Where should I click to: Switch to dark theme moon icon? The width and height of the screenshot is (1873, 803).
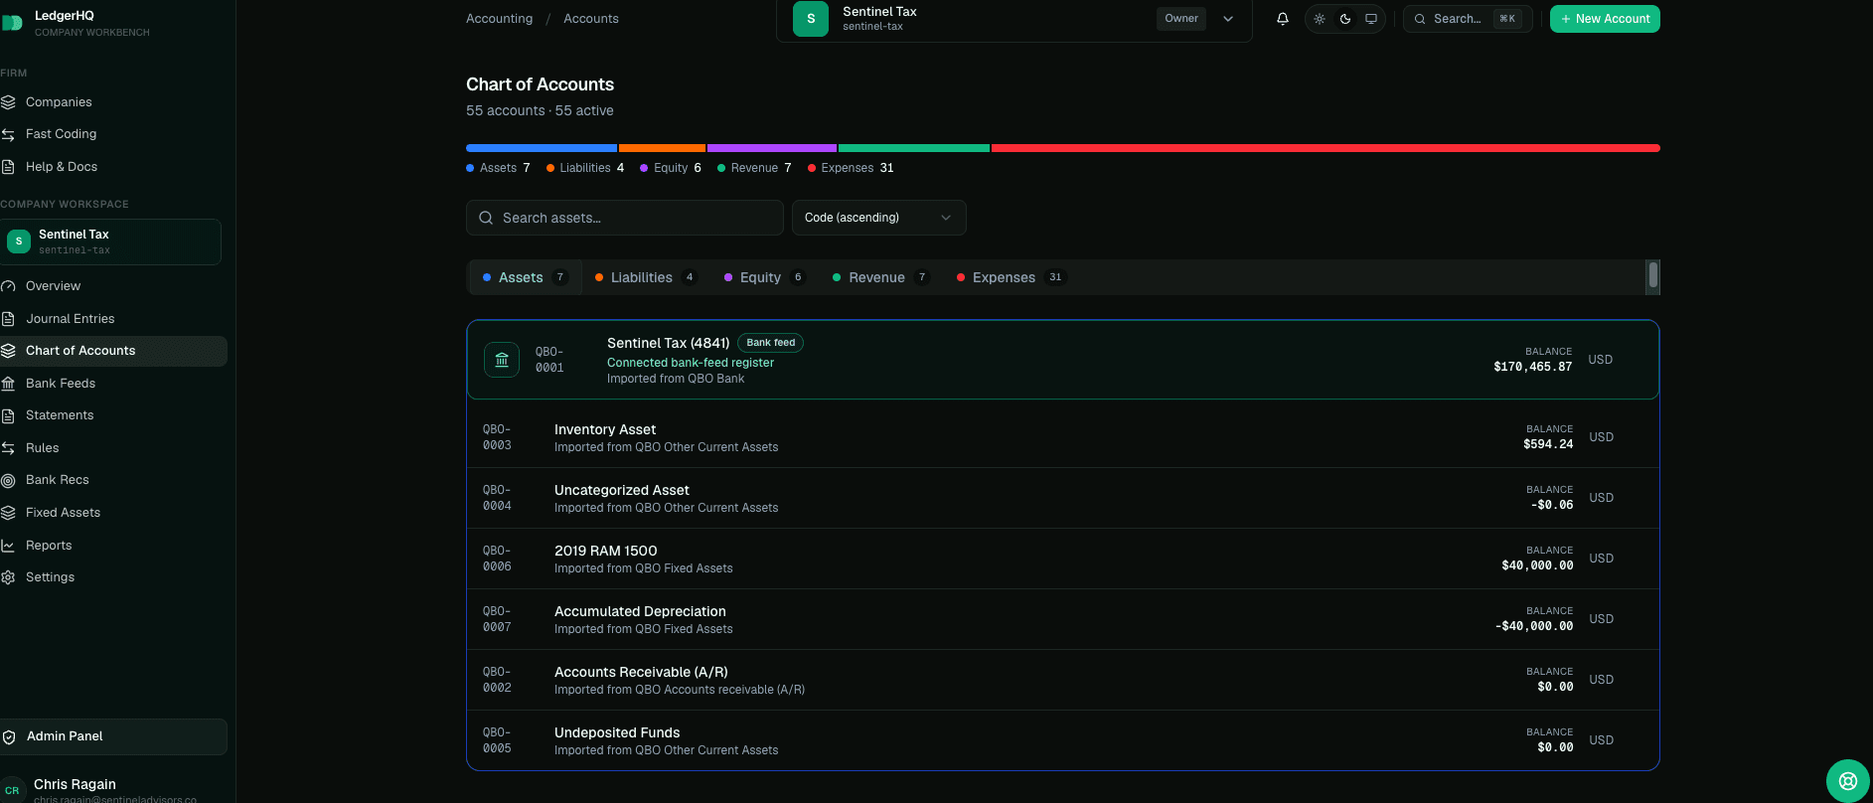pyautogui.click(x=1345, y=19)
